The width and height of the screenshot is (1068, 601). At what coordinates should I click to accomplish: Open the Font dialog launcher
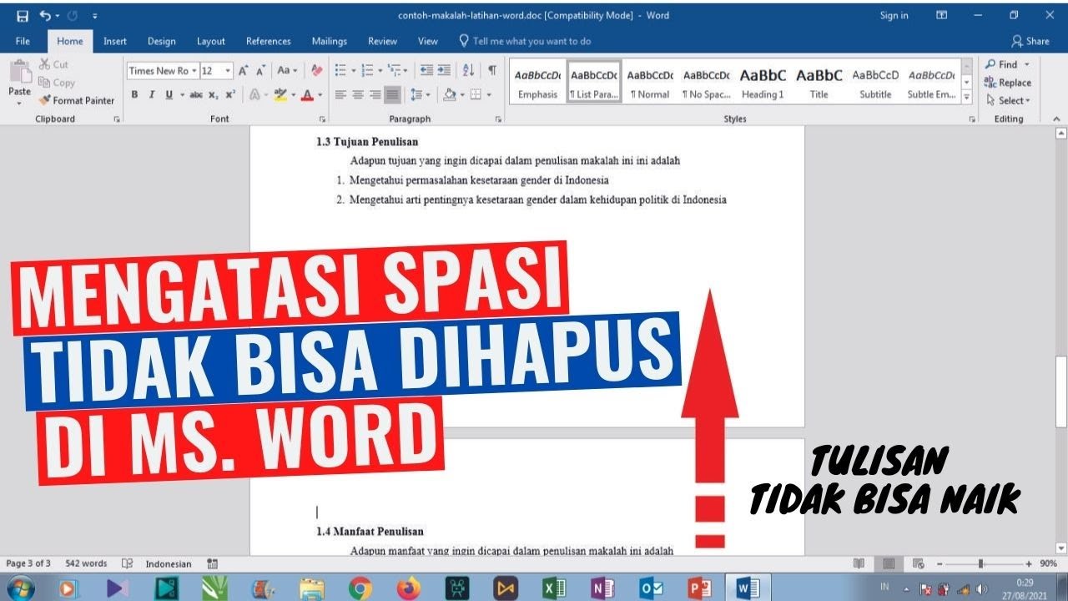pyautogui.click(x=323, y=119)
